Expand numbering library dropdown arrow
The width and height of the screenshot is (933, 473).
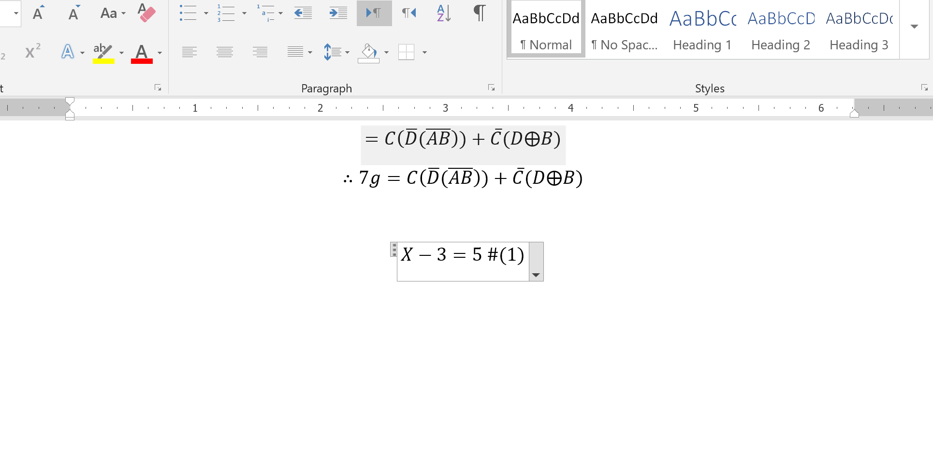click(244, 13)
